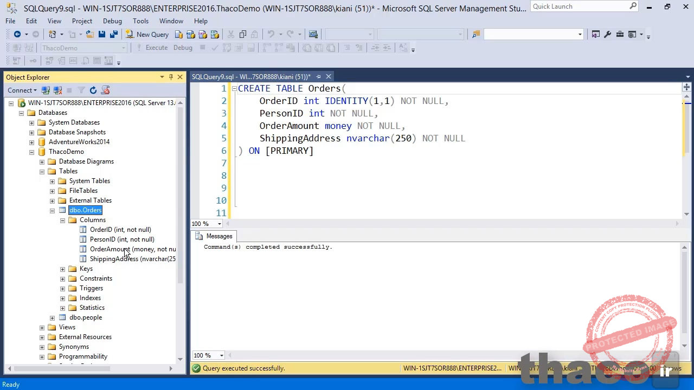Refresh the Object Explorer tree
Image resolution: width=694 pixels, height=390 pixels.
[92, 90]
